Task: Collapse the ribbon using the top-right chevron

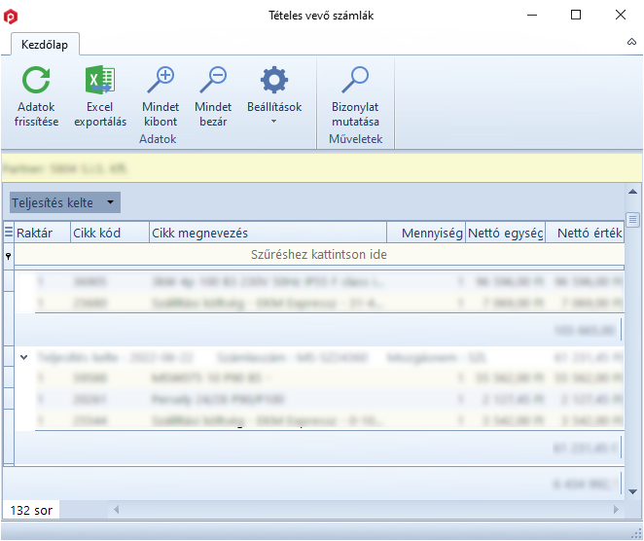Action: (x=631, y=44)
